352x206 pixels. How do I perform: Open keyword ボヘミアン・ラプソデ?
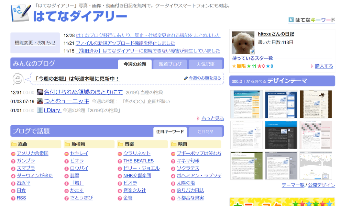point(199,175)
